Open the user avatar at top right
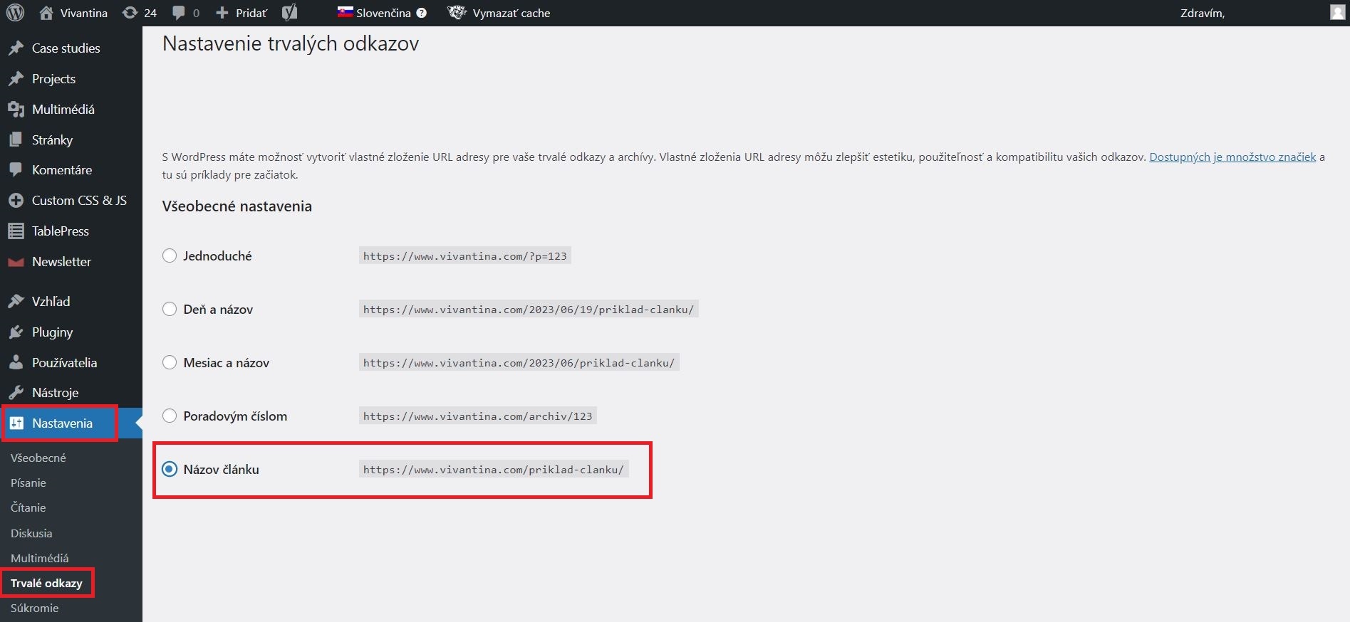 click(x=1337, y=12)
